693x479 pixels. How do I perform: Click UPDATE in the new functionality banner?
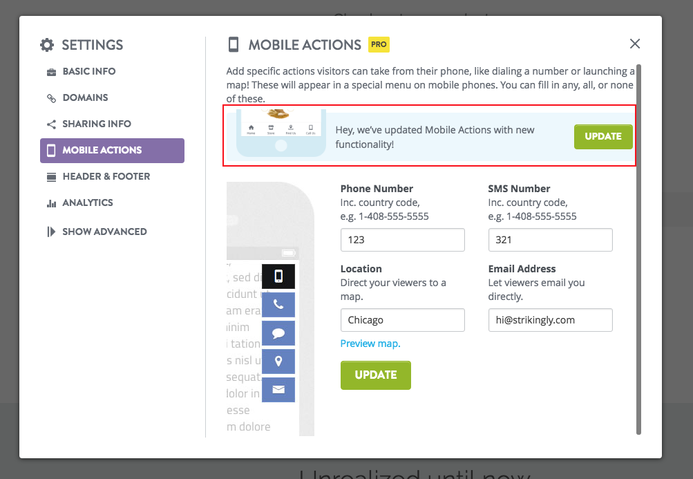(x=602, y=136)
